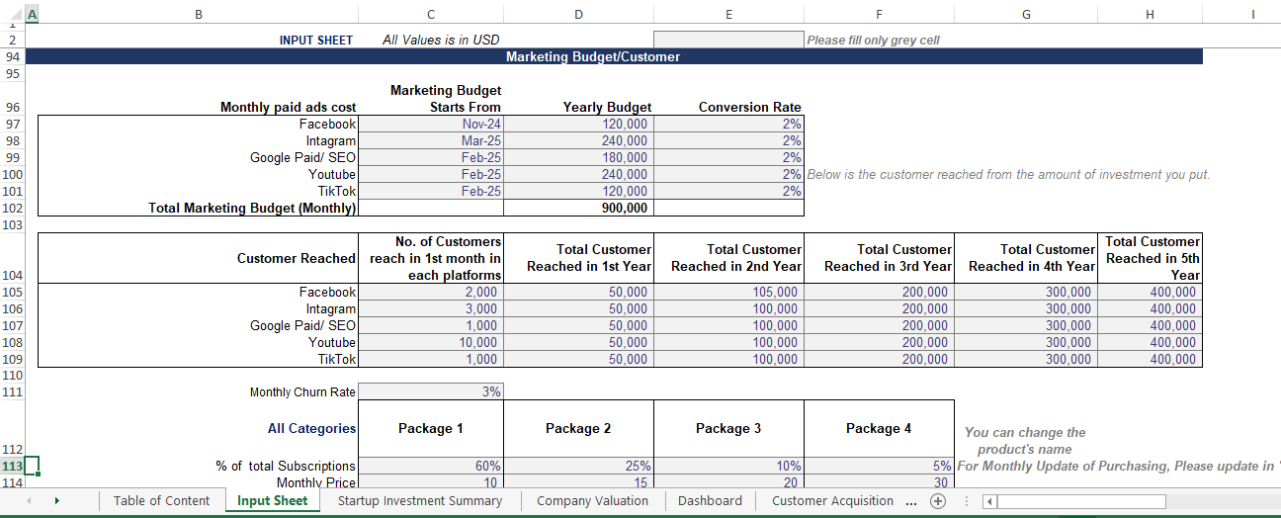This screenshot has height=518, width=1281.
Task: Select the horizontal scrollbar thumb
Action: tap(1083, 501)
